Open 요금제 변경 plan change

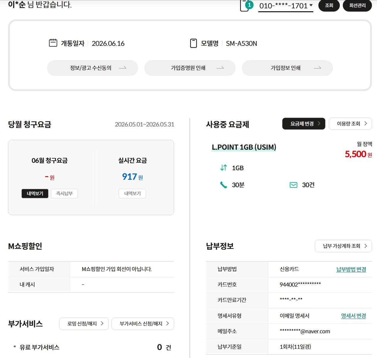coord(304,123)
